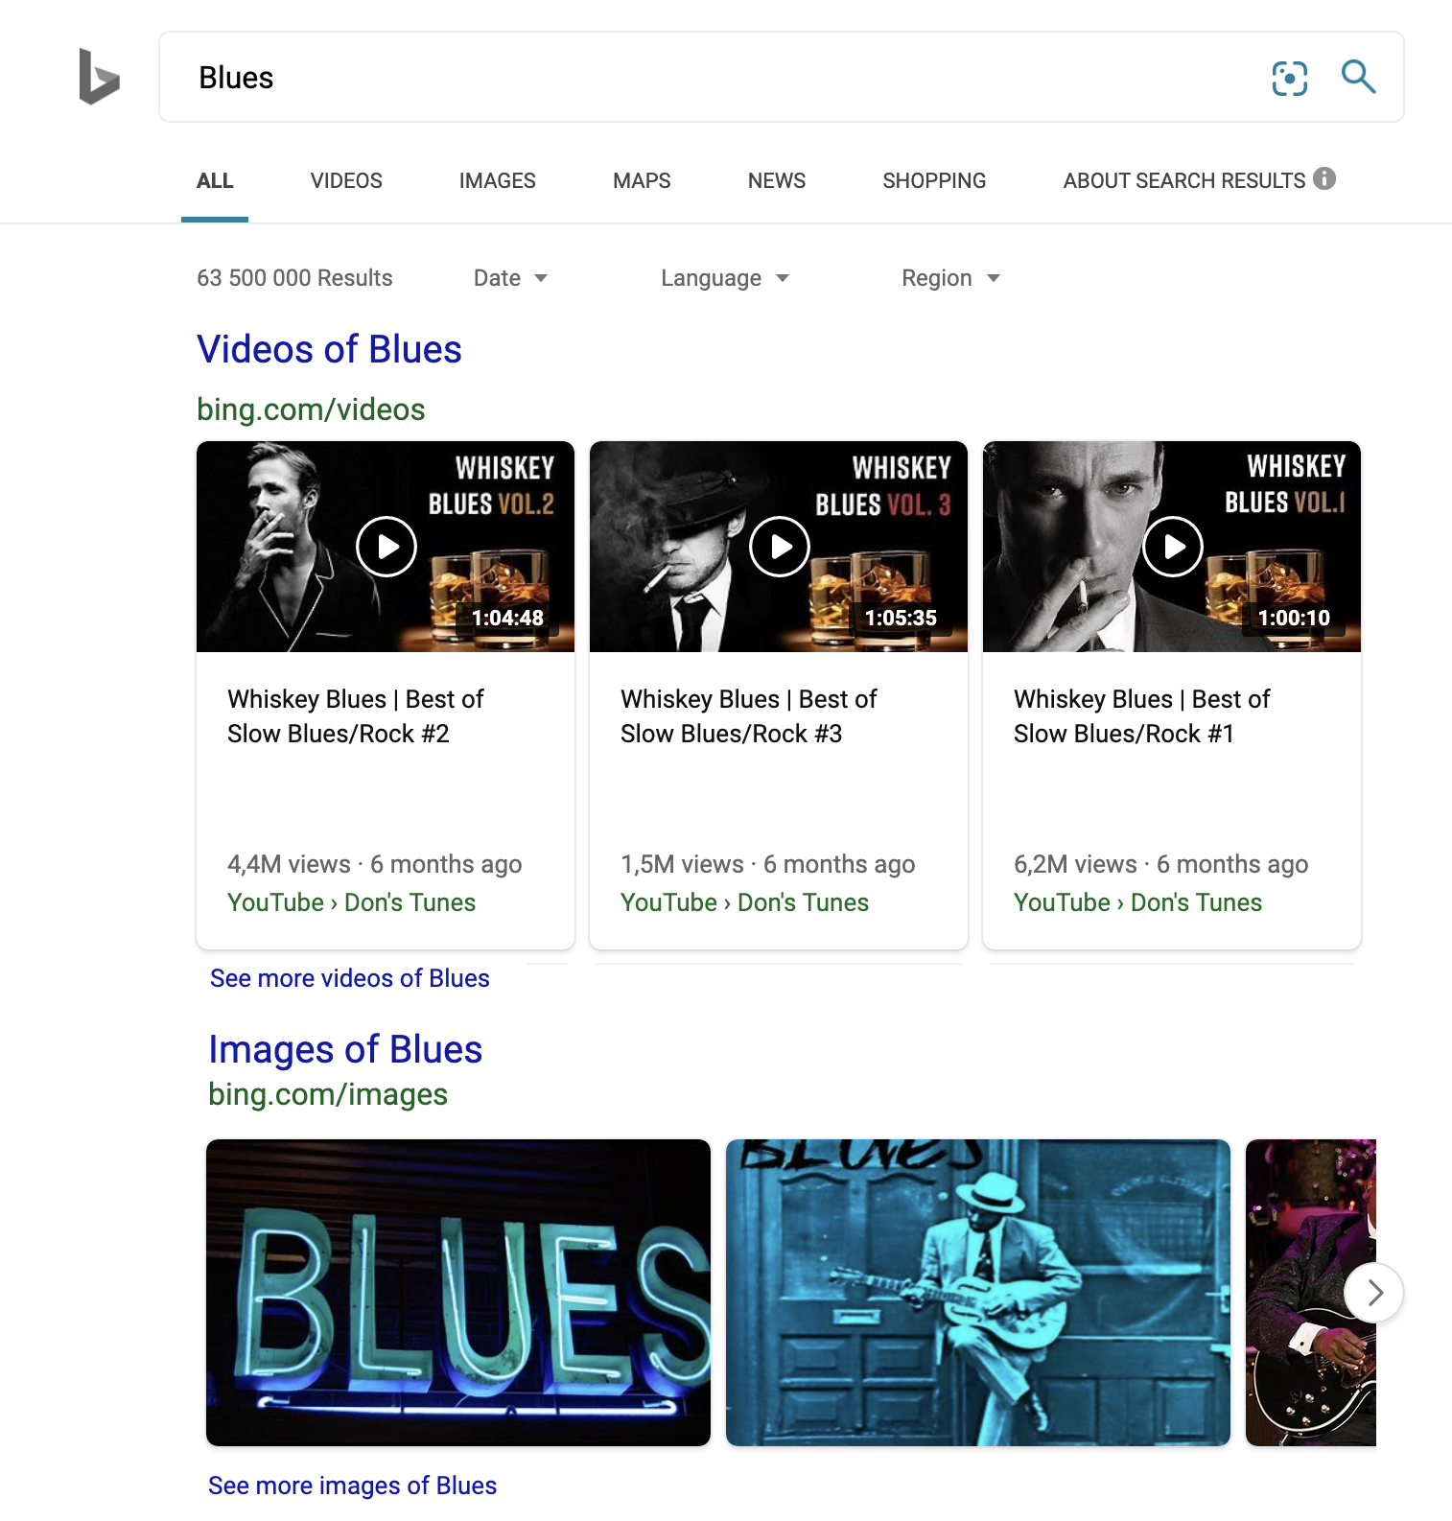Viewport: 1452px width, 1521px height.
Task: Switch to the Images tab
Action: [497, 180]
